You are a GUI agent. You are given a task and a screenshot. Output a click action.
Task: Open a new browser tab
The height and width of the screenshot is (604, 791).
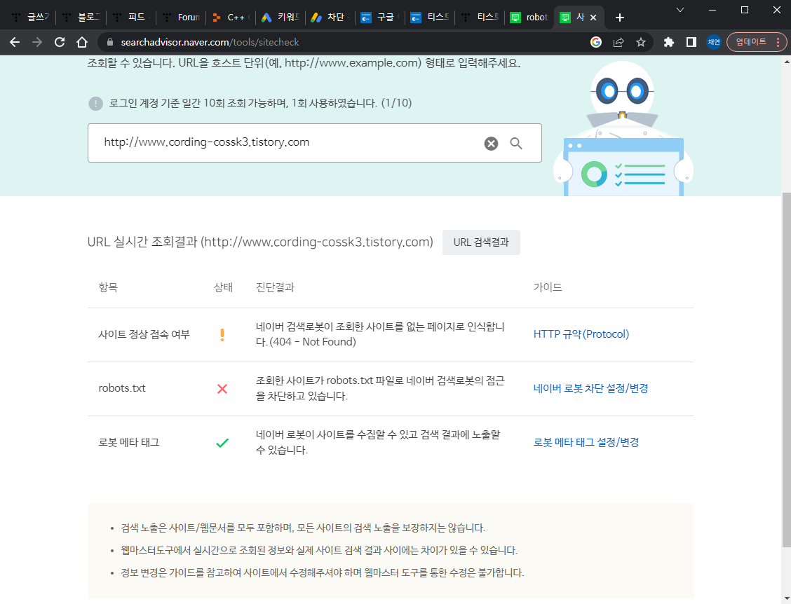pyautogui.click(x=620, y=18)
